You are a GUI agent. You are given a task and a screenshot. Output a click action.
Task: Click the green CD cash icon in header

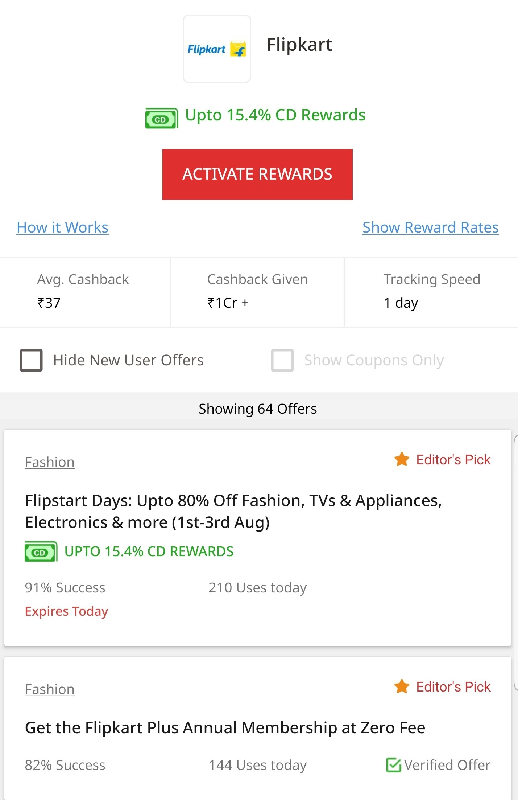click(x=161, y=118)
